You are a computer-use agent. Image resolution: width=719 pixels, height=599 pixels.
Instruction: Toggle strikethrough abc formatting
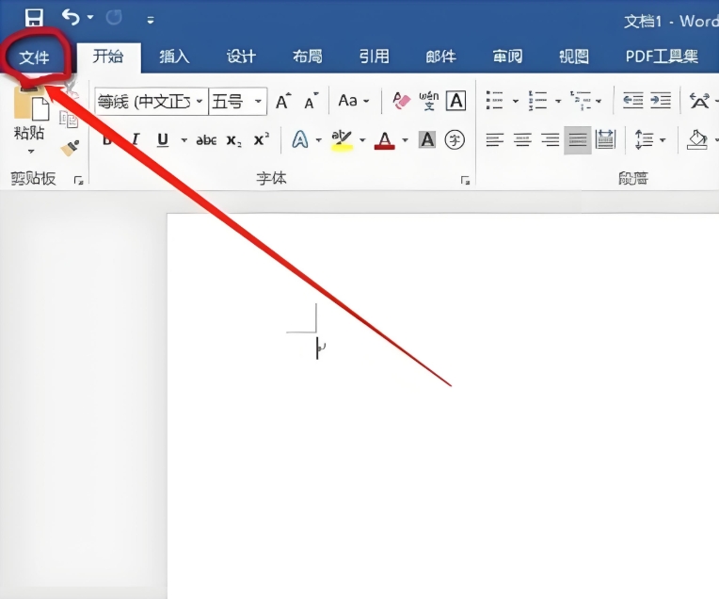206,139
